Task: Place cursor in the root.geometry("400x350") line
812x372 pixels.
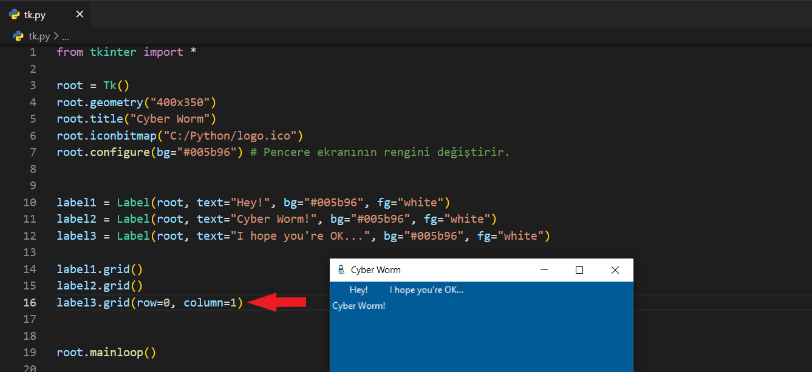Action: click(136, 102)
